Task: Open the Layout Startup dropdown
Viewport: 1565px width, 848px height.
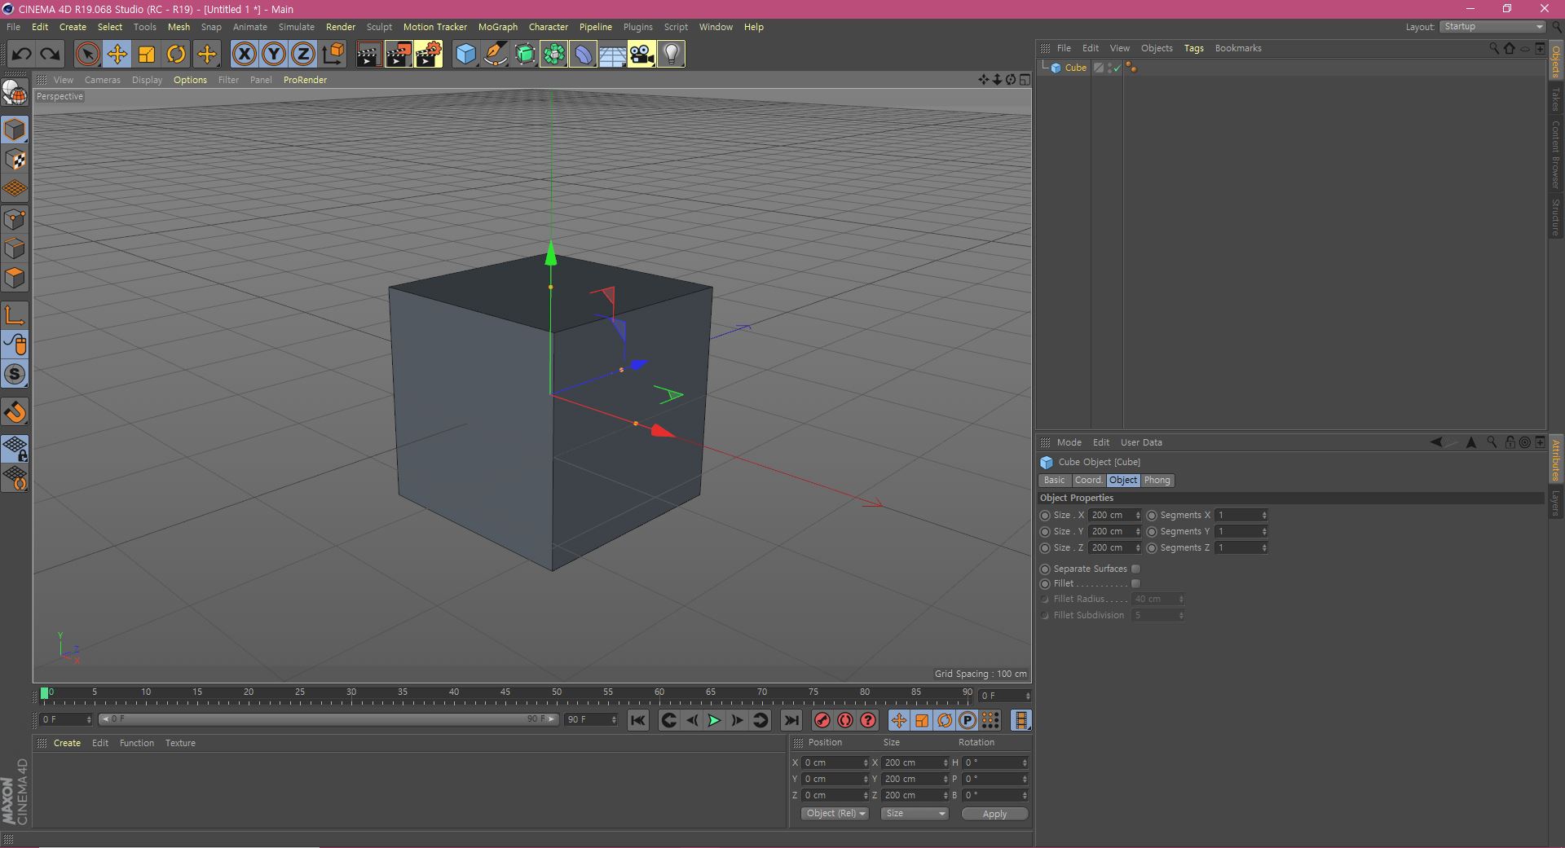Action: [x=1492, y=27]
